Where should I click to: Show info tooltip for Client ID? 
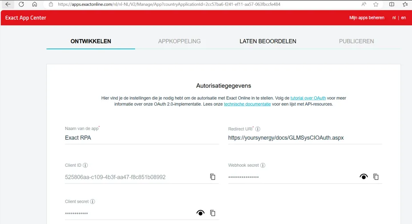(x=85, y=165)
